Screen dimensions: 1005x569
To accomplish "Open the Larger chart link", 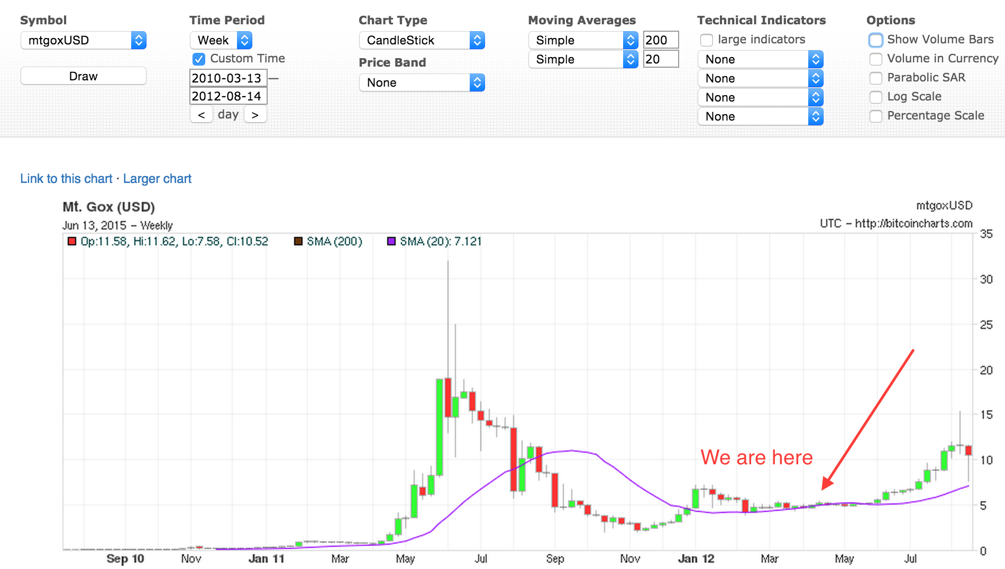I will tap(157, 179).
